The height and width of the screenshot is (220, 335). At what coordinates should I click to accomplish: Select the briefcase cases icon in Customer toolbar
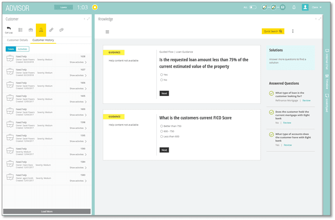tap(30, 30)
